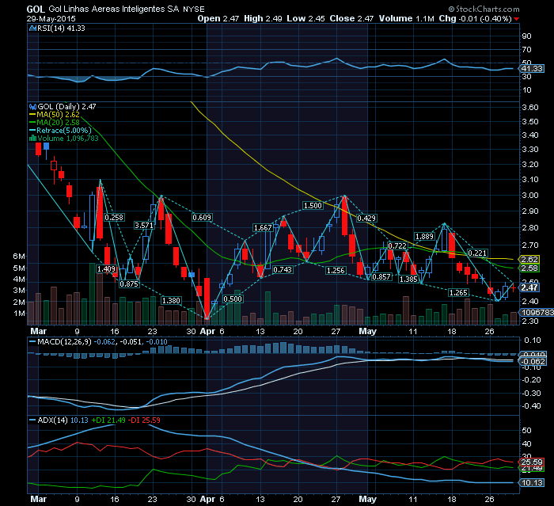Click the StockCharts.com watermark link
The image size is (554, 506).
484,9
